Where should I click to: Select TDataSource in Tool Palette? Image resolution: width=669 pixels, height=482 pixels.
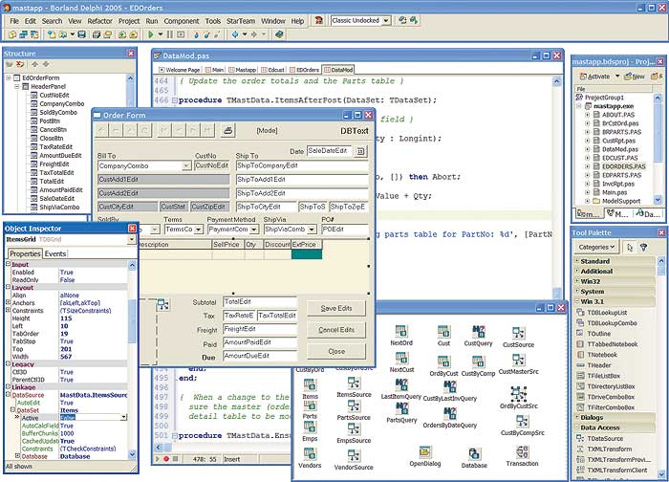(605, 438)
